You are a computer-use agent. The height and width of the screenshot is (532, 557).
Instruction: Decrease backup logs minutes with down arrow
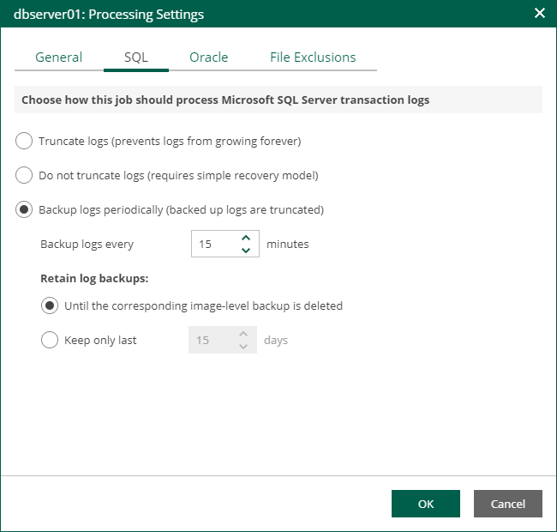pos(246,251)
